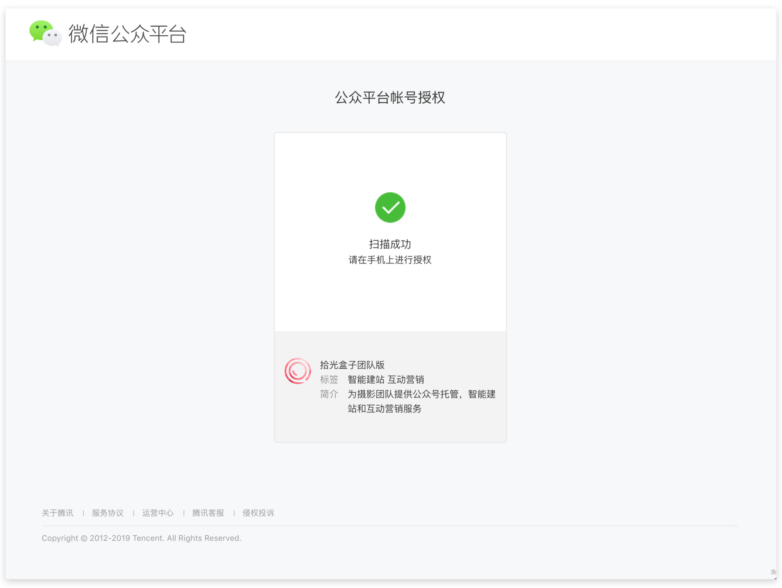Viewport: 782px width, 588px height.
Task: Open 腾讯客服 support link
Action: click(208, 513)
